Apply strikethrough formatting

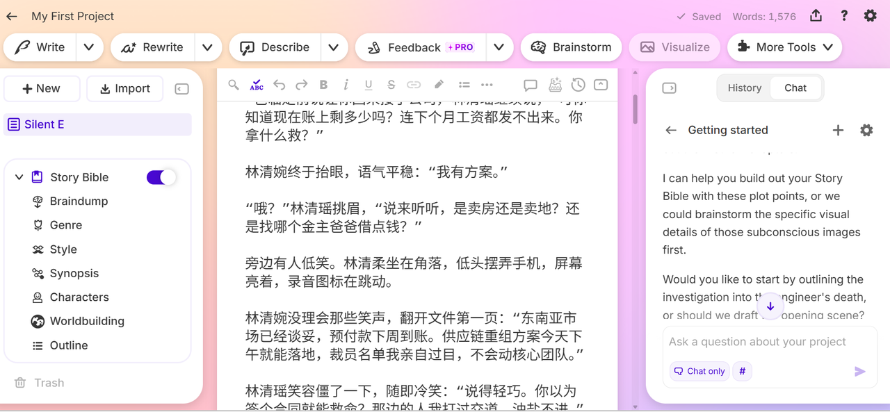[x=391, y=85]
